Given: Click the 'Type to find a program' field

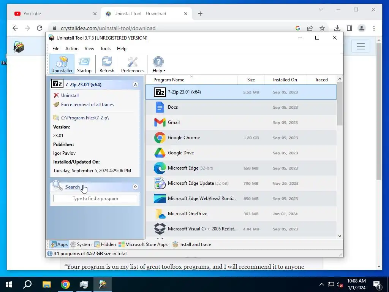Looking at the screenshot, I should 95,198.
